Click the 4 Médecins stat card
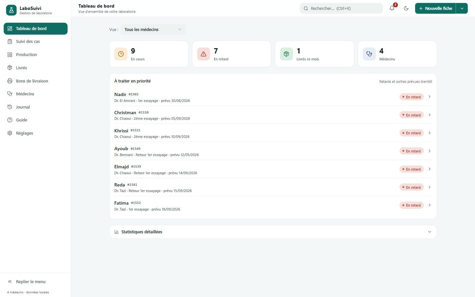Image resolution: width=475 pixels, height=297 pixels. coord(397,54)
